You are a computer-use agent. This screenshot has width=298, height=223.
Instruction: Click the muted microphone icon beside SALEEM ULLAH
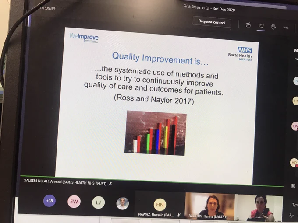click(x=110, y=184)
